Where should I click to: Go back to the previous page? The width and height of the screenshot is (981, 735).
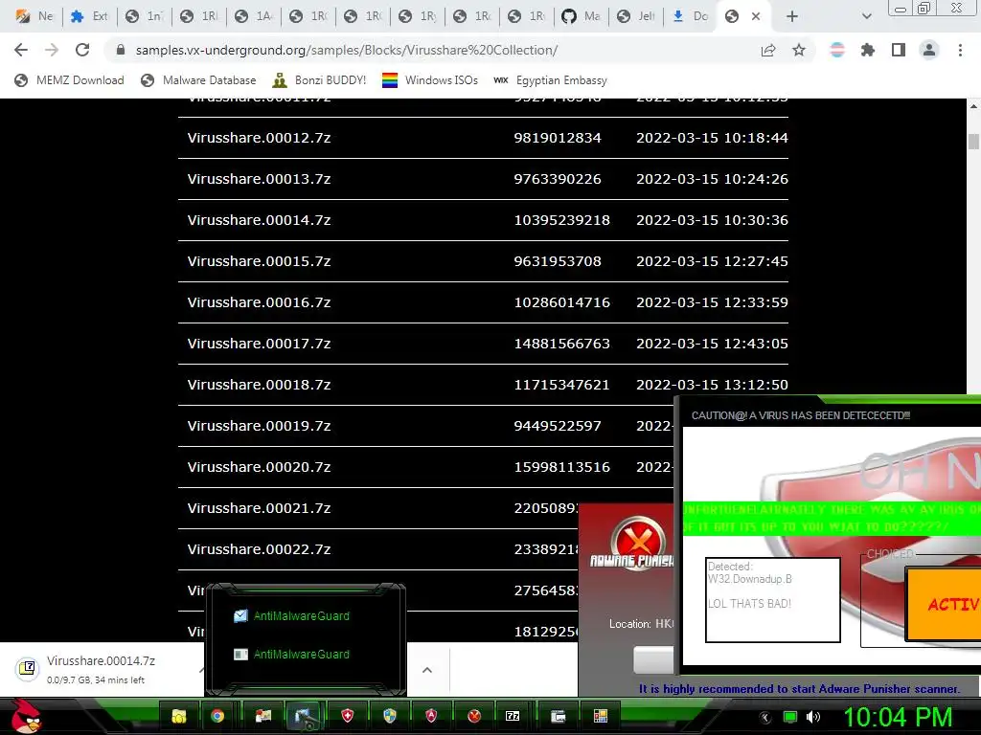tap(21, 50)
